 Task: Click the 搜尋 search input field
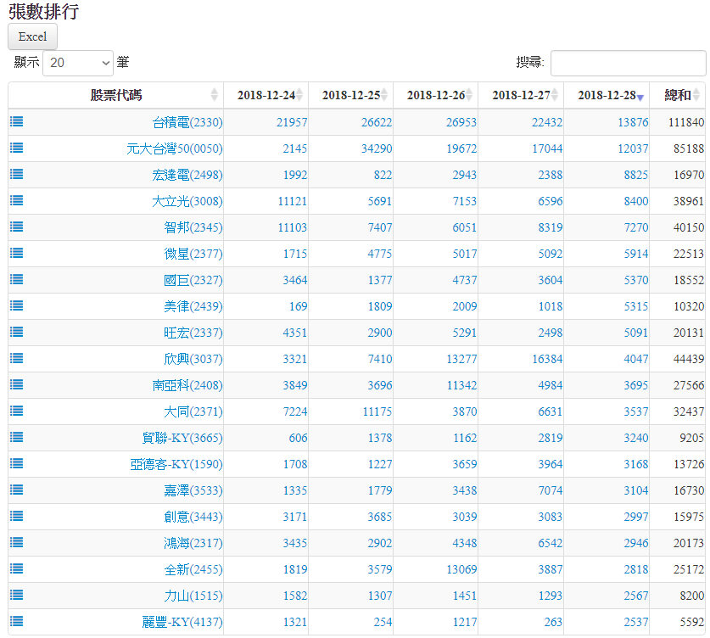click(628, 63)
